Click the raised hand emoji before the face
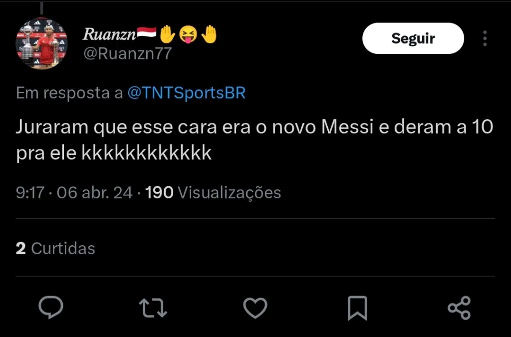Image resolution: width=511 pixels, height=337 pixels. (x=168, y=34)
